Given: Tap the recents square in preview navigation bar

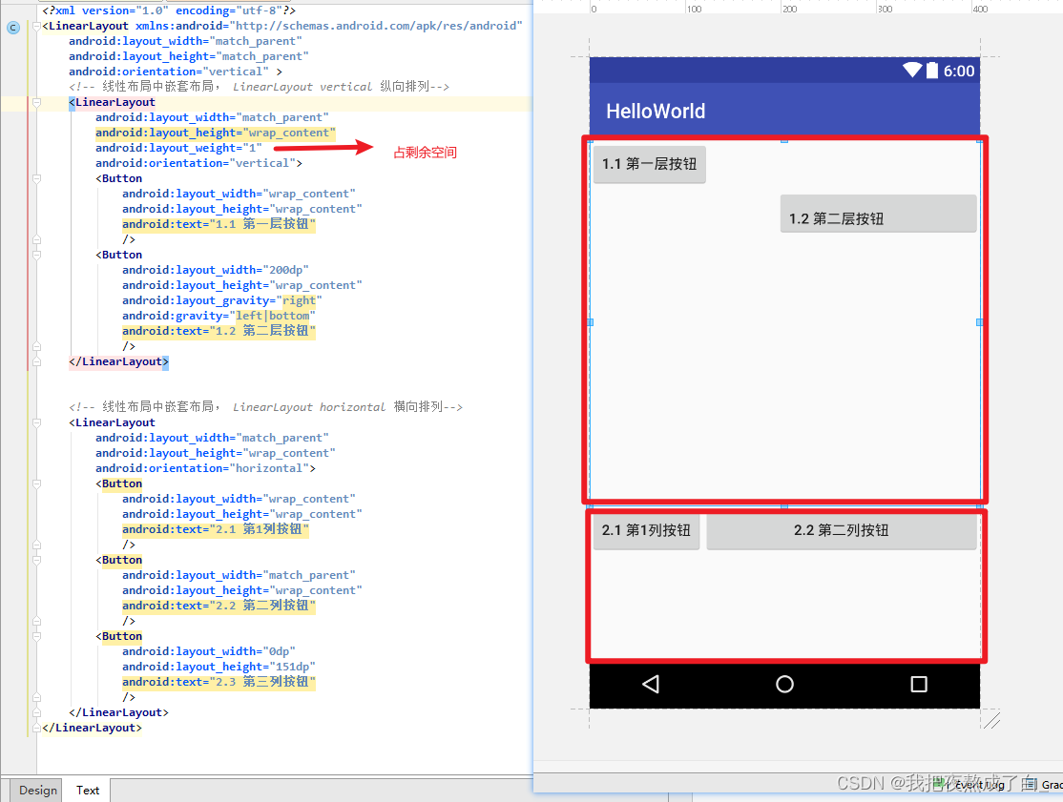Looking at the screenshot, I should coord(919,684).
